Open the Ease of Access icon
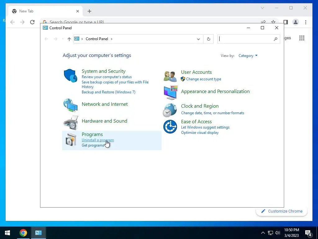This screenshot has width=318, height=239. tap(170, 127)
